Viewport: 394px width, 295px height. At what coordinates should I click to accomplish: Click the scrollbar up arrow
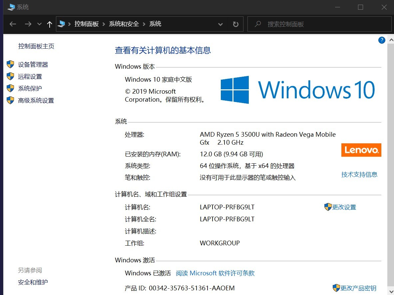pos(391,40)
